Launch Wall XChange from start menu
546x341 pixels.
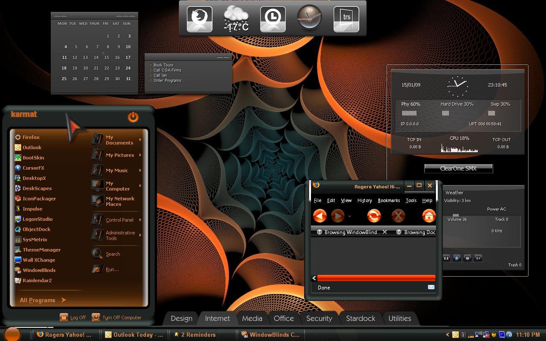click(35, 260)
